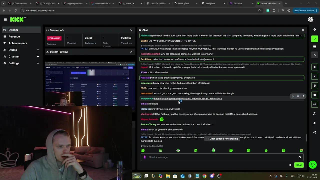Open OBS Studio from the taskbar
320x180 pixels.
tap(219, 176)
